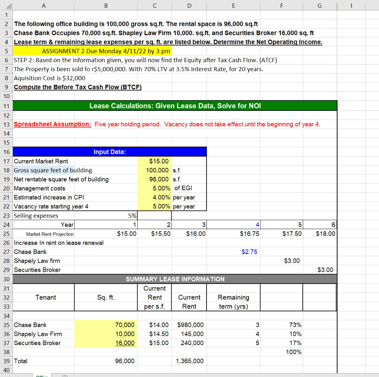Click the Estimated increase in CPI label
This screenshot has height=377, width=379.
[49, 197]
